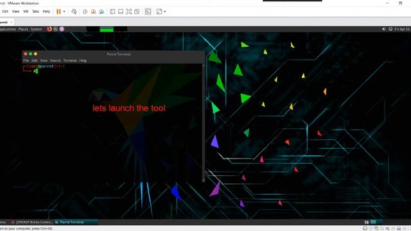
Task: Open the Parrot Applications menu
Action: pyautogui.click(x=8, y=29)
